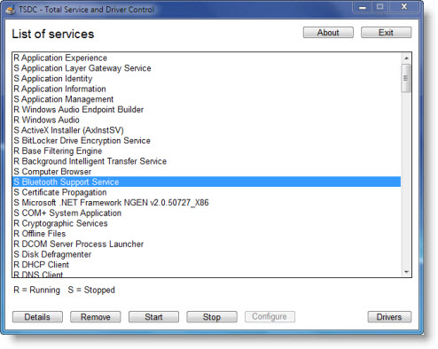Open the About dialog
Screen dimensions: 438x349
tap(328, 33)
